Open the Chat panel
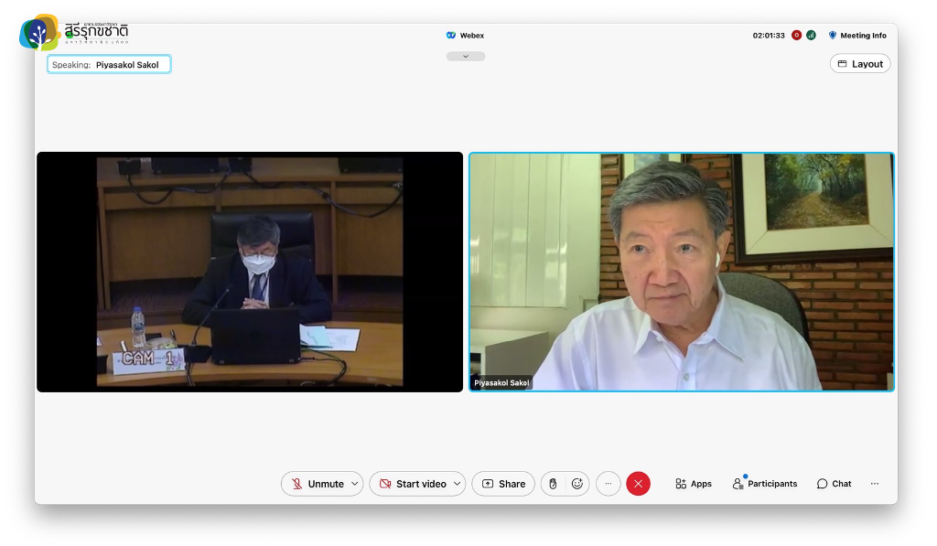Screen dimensions: 937x546 coord(834,484)
